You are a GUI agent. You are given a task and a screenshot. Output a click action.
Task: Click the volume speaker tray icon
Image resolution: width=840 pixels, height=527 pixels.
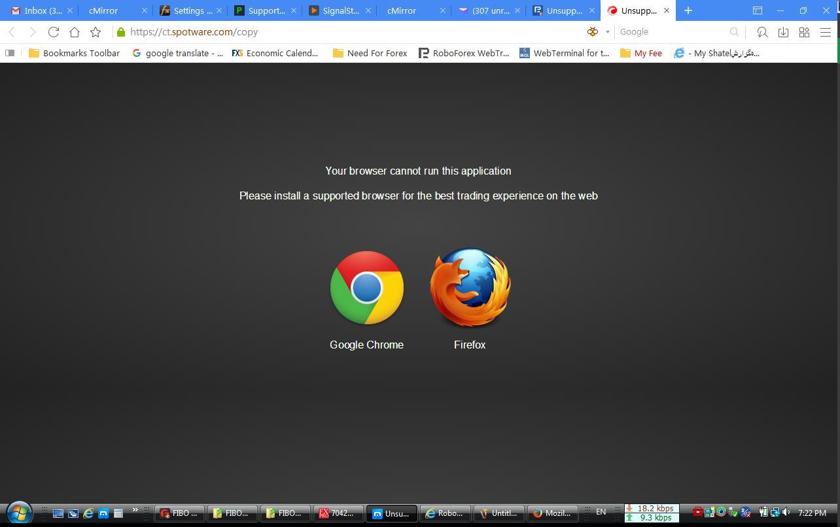[786, 513]
